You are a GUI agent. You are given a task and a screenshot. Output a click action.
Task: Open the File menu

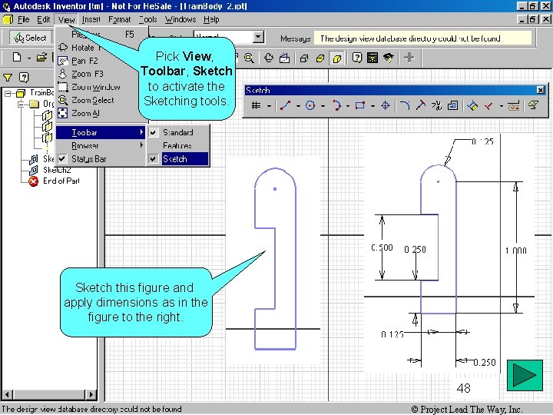point(23,19)
